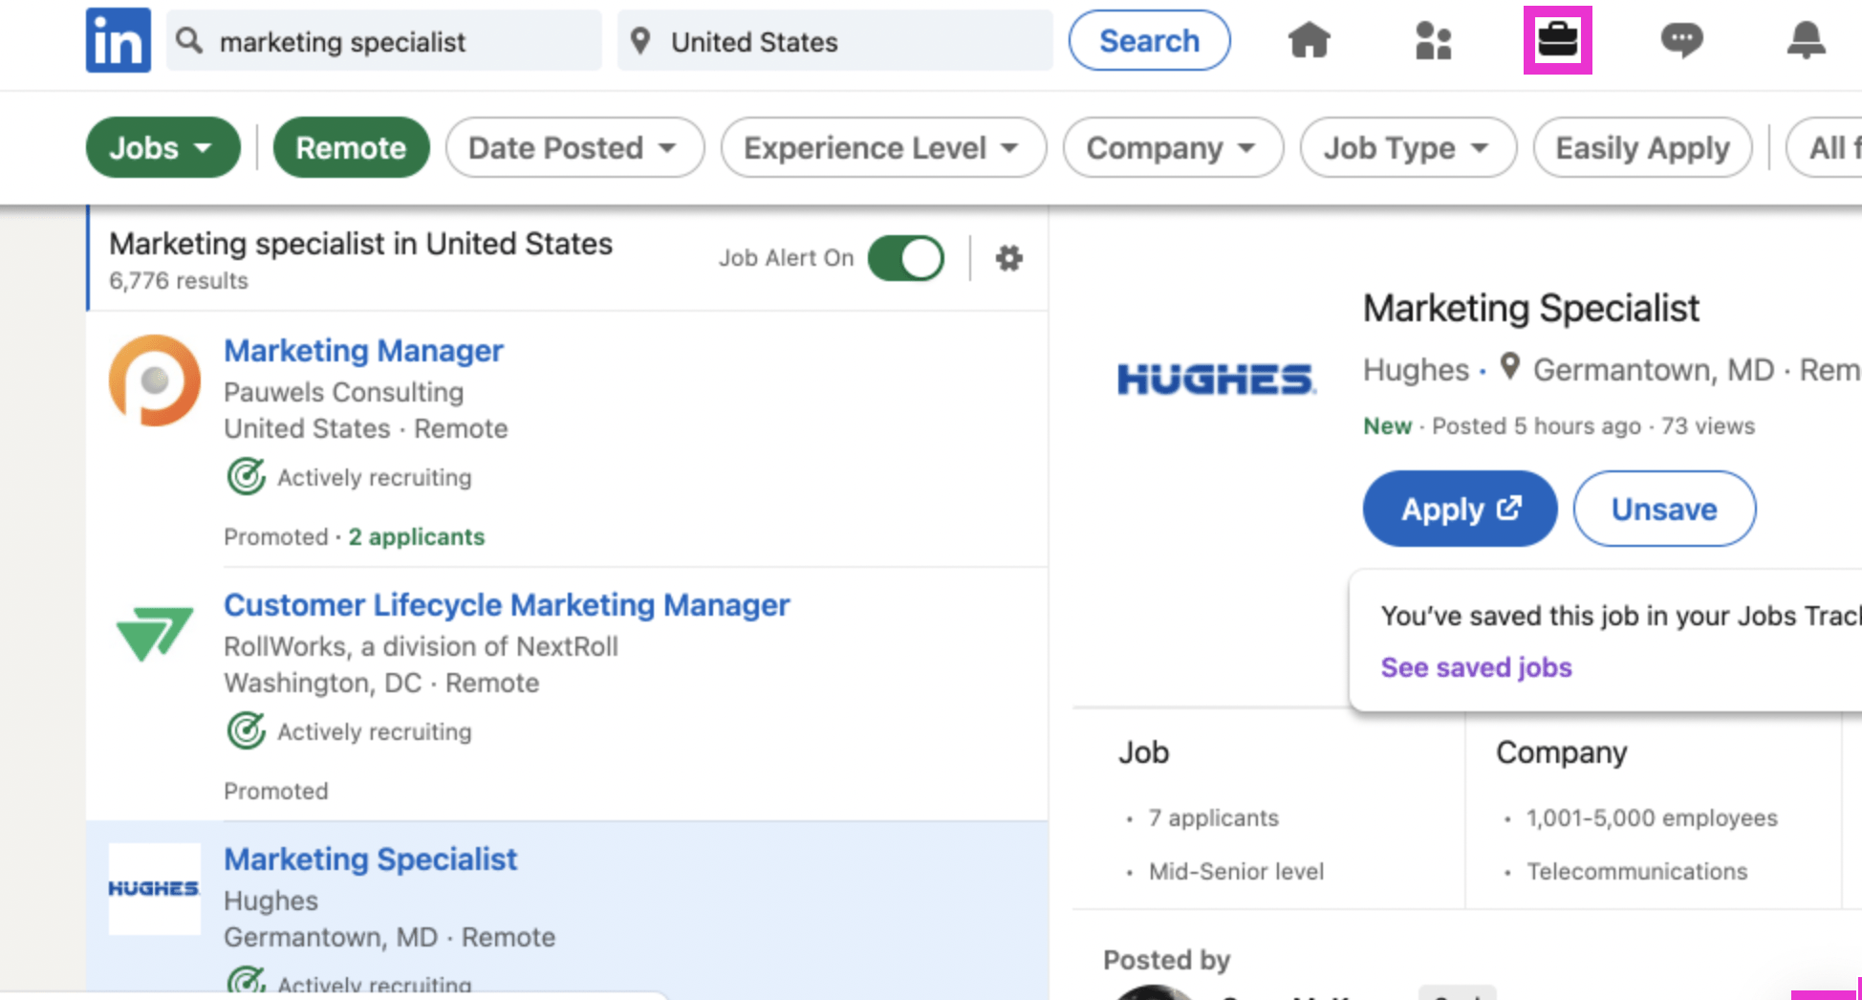Open the See saved jobs link
Screen dimensions: 1862x1000
(x=1476, y=667)
